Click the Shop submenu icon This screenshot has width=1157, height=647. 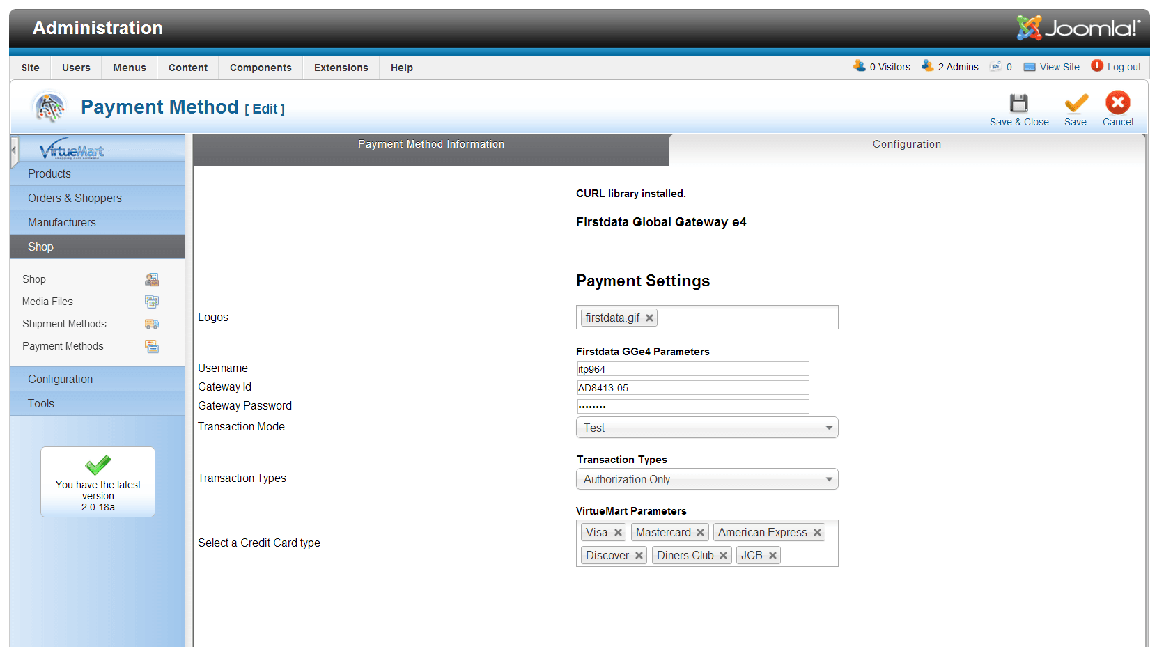(152, 279)
